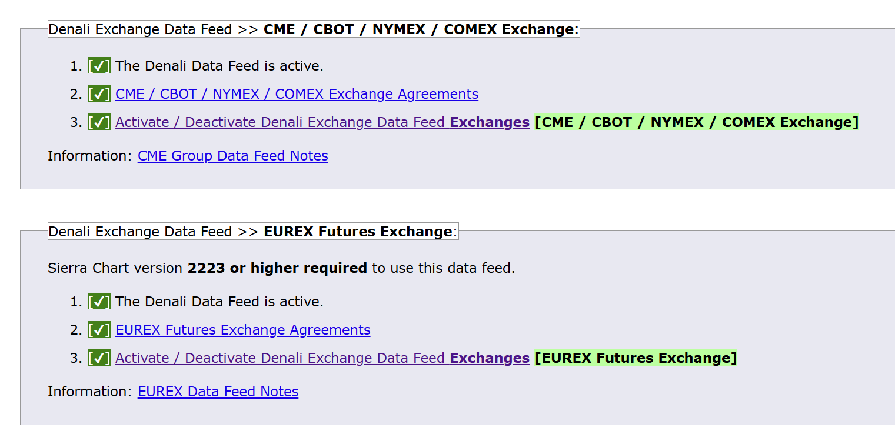Click the checkmark beside CME section's Activate/Deactivate link

[99, 122]
